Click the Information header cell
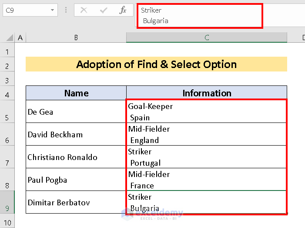Screen dimensions: 305x228 click(x=207, y=93)
